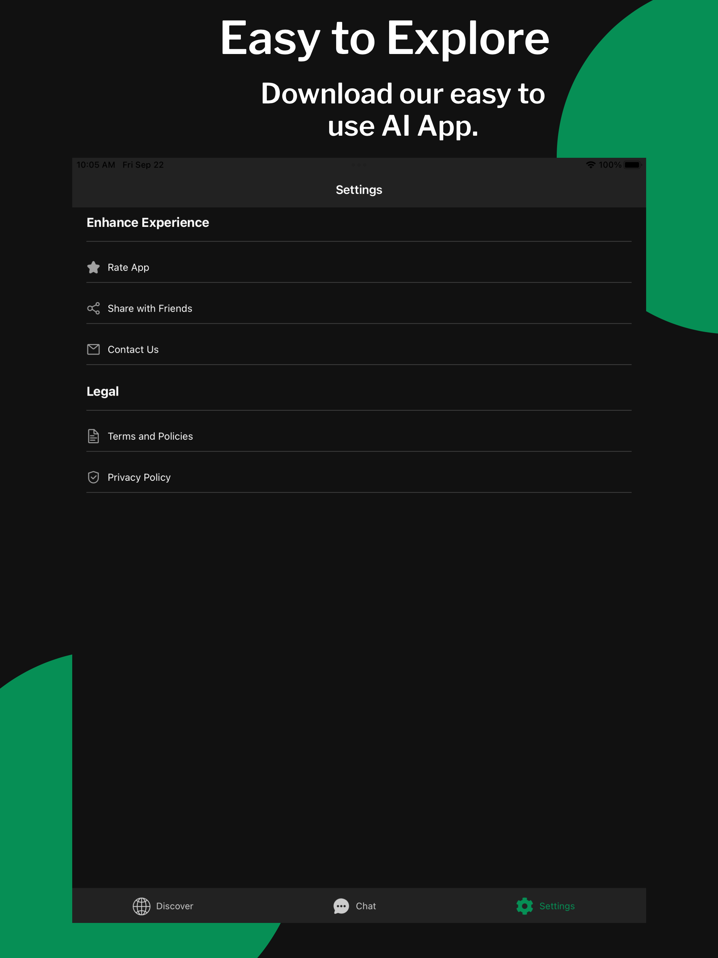
Task: Open the Contact Us option
Action: [359, 349]
